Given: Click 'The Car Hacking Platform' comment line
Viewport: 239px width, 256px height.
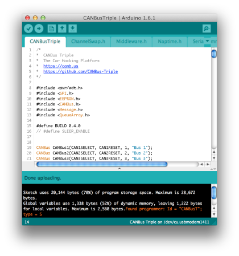Looking at the screenshot, I should 71,60.
